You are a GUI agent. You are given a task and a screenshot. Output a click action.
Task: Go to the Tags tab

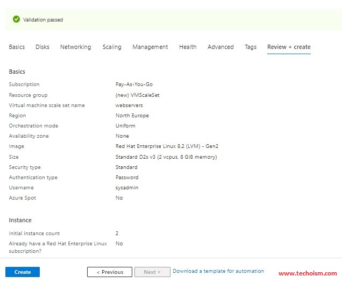coord(251,47)
